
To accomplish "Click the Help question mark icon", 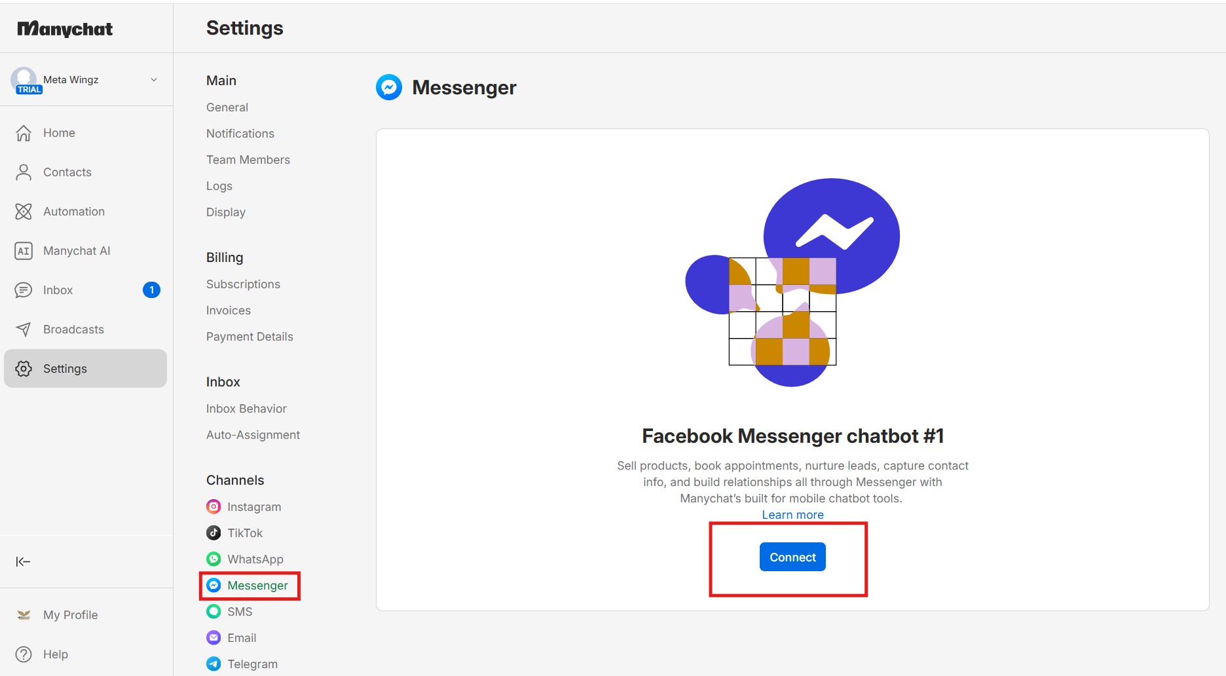I will [24, 654].
